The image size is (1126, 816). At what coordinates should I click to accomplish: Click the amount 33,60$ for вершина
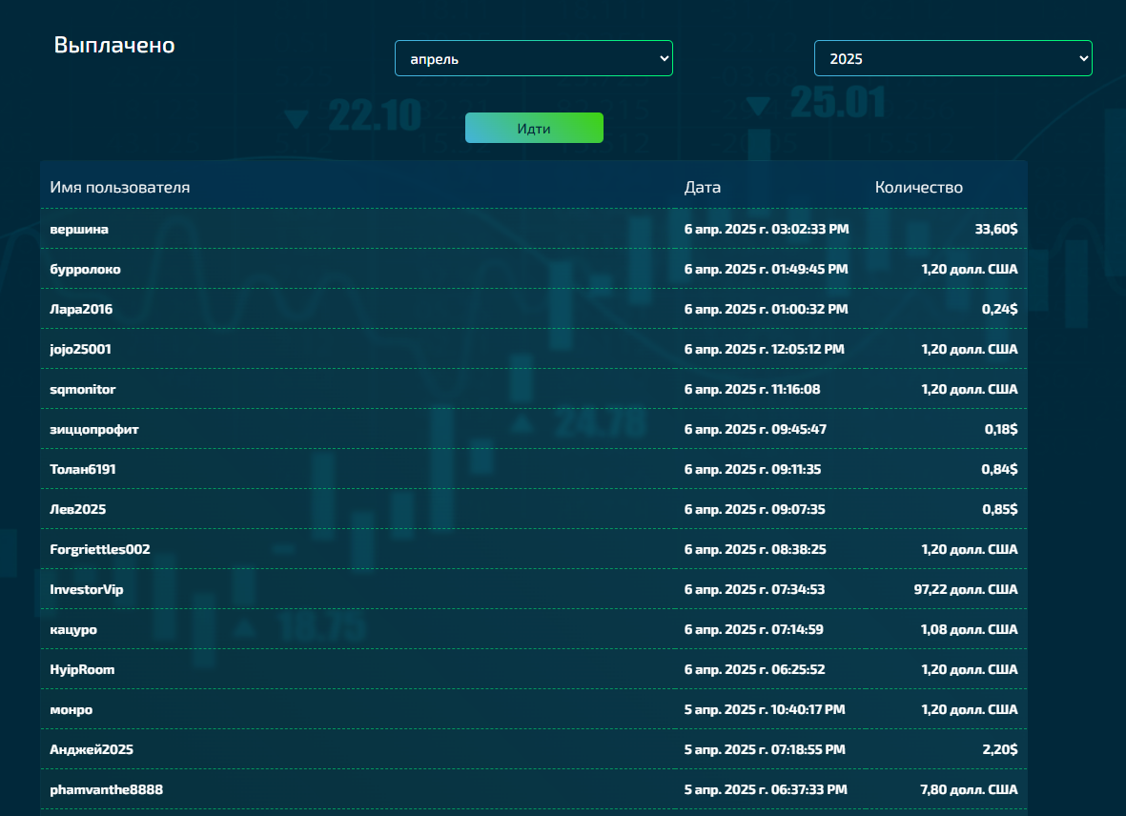pos(996,229)
